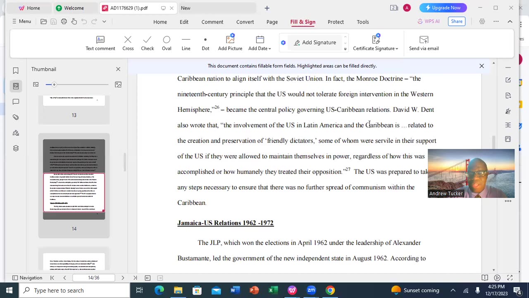Select the page 14 thumbnail
This screenshot has width=529, height=298.
click(74, 179)
